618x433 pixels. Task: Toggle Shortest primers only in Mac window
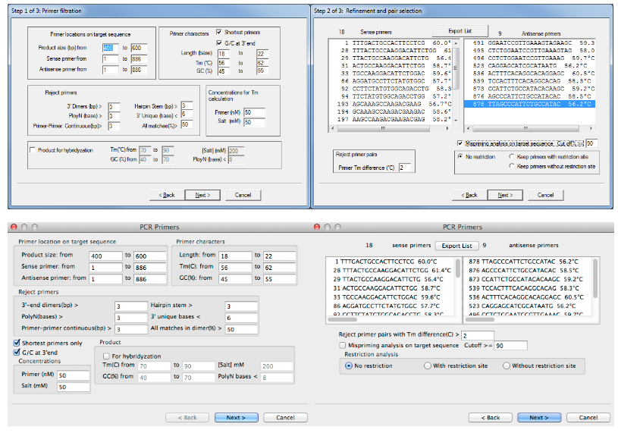(17, 343)
